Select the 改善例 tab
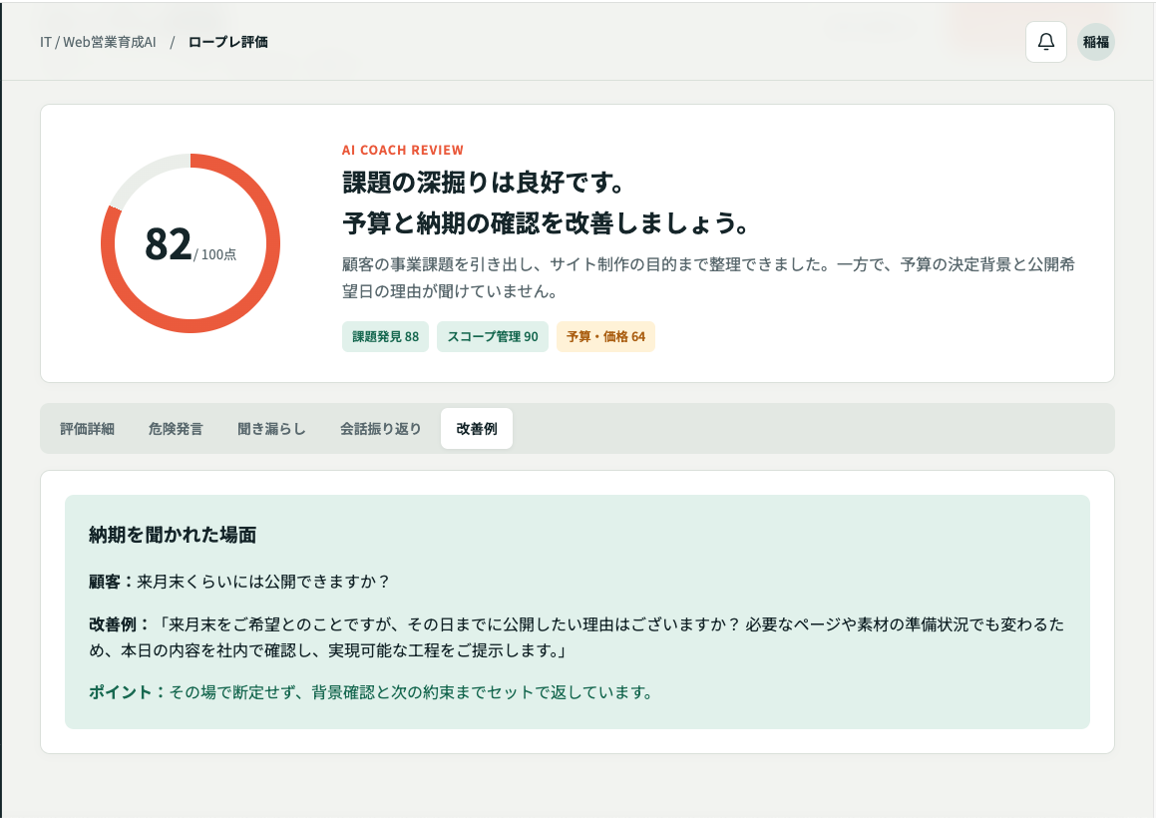Viewport: 1156px width, 818px height. pos(476,429)
